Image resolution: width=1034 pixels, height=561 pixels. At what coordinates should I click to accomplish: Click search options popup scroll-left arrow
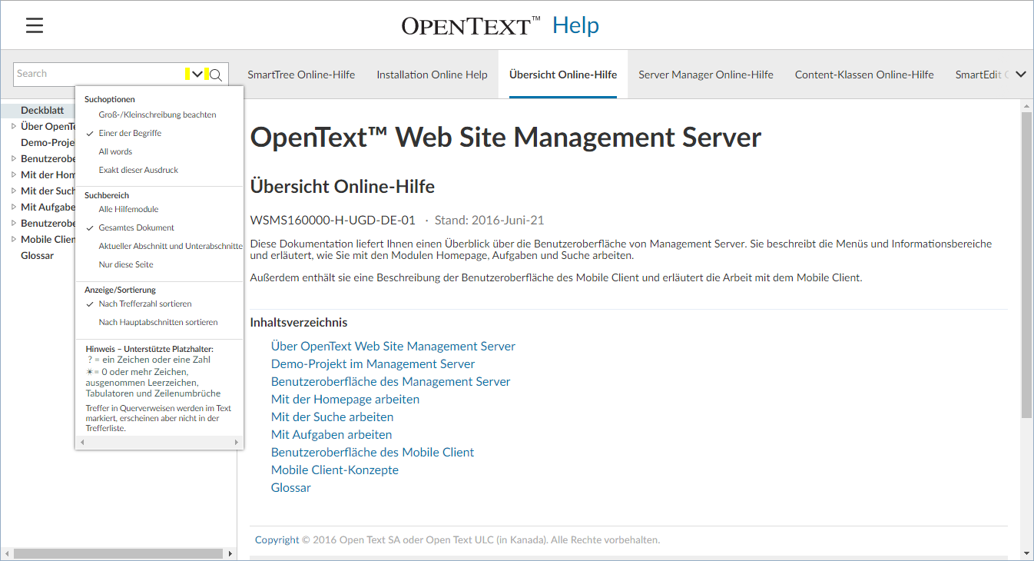(82, 443)
